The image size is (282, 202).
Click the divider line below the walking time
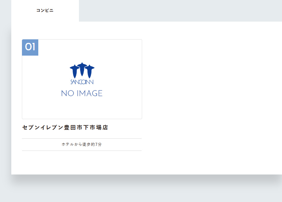coord(82,151)
